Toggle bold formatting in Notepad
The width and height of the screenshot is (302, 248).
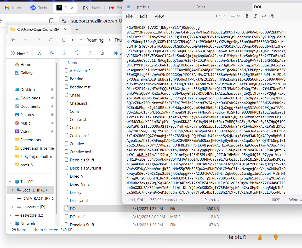point(247,16)
